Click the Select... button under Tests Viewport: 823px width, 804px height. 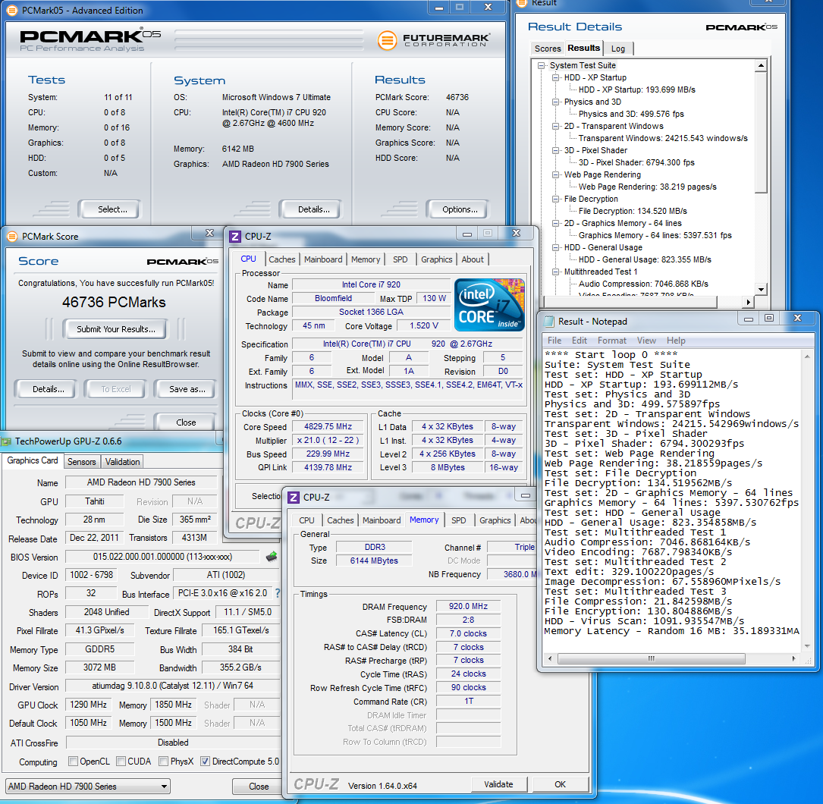click(110, 209)
